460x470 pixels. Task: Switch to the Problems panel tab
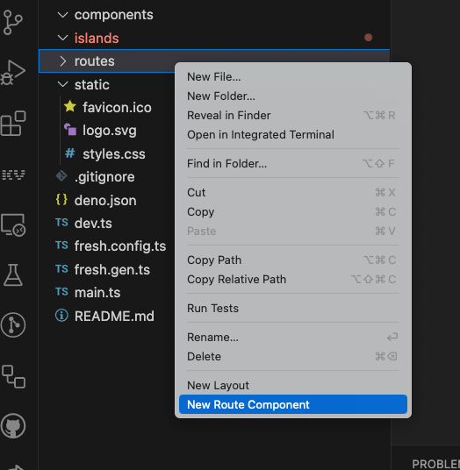(436, 464)
